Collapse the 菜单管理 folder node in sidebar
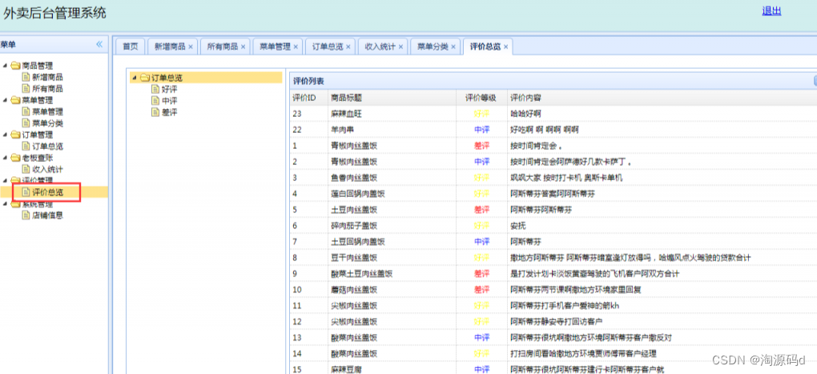 coord(6,100)
